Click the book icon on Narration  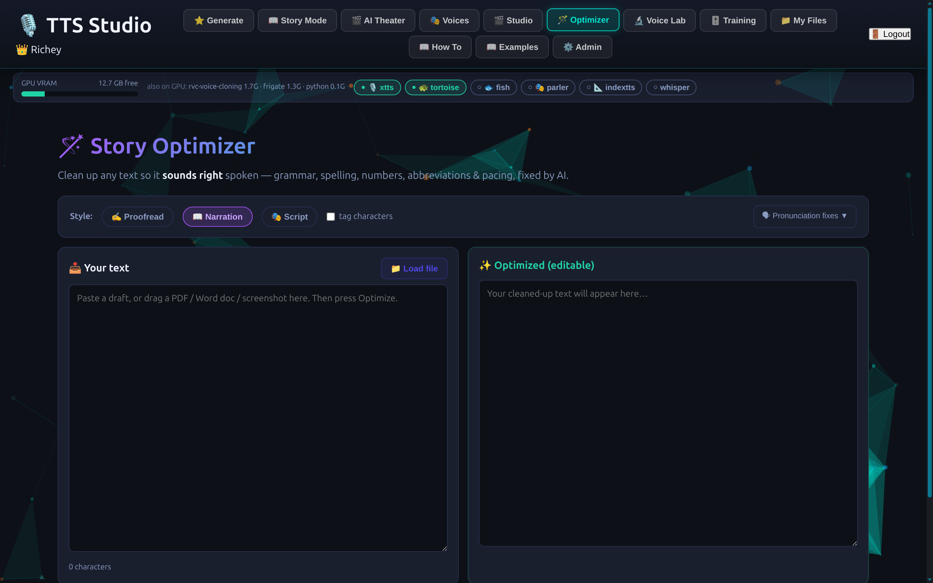(x=197, y=217)
